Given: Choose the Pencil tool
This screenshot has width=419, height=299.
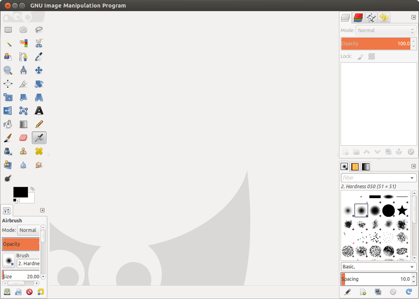Looking at the screenshot, I should 39,124.
